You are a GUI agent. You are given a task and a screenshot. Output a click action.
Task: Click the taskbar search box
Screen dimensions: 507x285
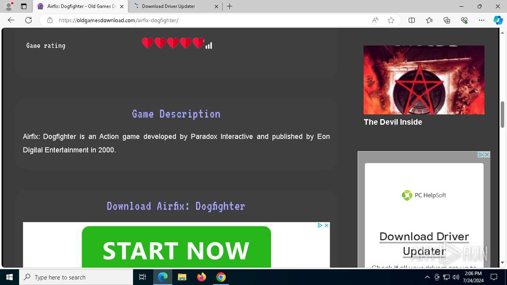76,277
